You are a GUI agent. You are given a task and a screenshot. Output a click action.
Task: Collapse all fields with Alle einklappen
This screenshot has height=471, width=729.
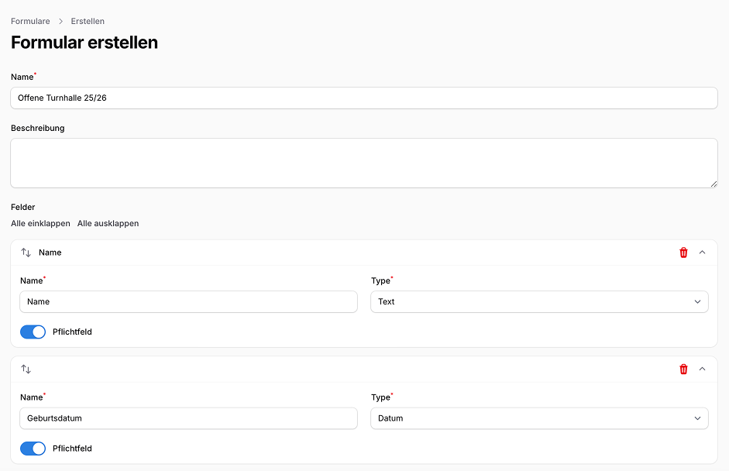40,223
